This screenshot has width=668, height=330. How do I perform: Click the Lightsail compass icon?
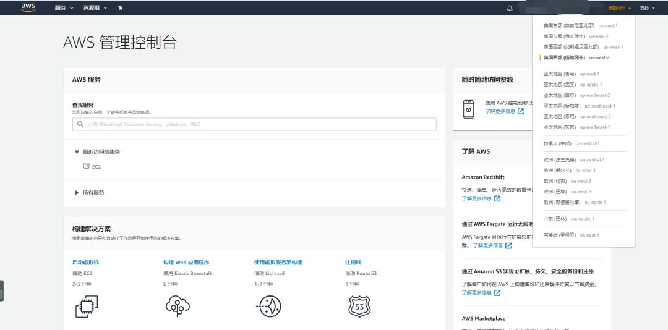tap(270, 306)
